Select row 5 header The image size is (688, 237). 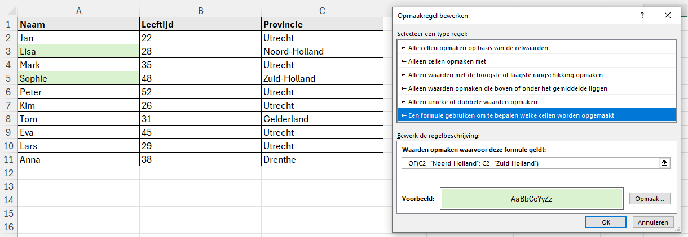click(x=8, y=78)
